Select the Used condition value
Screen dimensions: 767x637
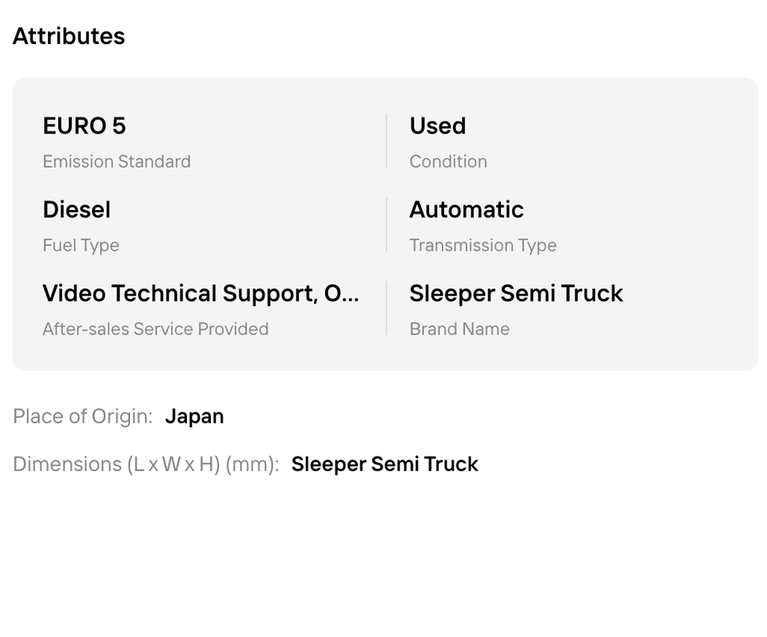(x=437, y=125)
